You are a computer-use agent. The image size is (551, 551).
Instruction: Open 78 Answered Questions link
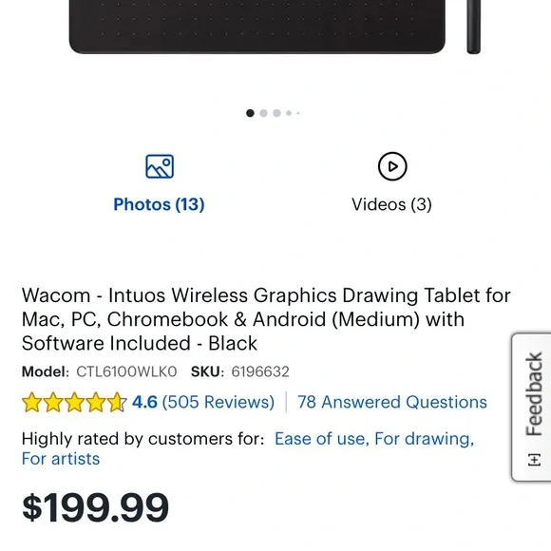(392, 402)
